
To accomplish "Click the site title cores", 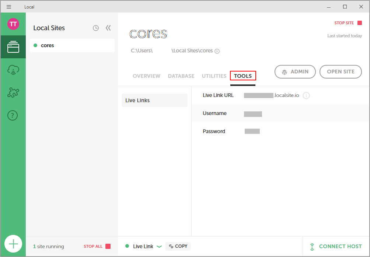I will (148, 34).
